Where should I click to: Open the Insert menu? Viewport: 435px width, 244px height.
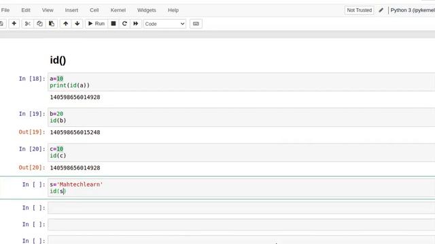[71, 10]
